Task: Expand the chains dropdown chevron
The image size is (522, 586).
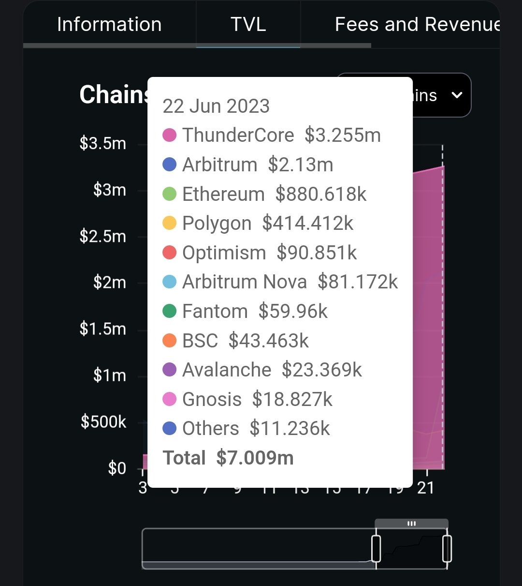Action: pos(457,95)
